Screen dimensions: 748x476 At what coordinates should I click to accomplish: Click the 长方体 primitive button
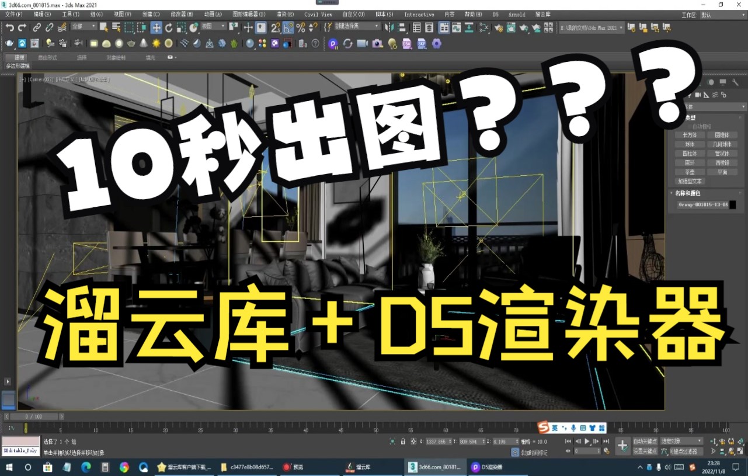[x=690, y=134]
